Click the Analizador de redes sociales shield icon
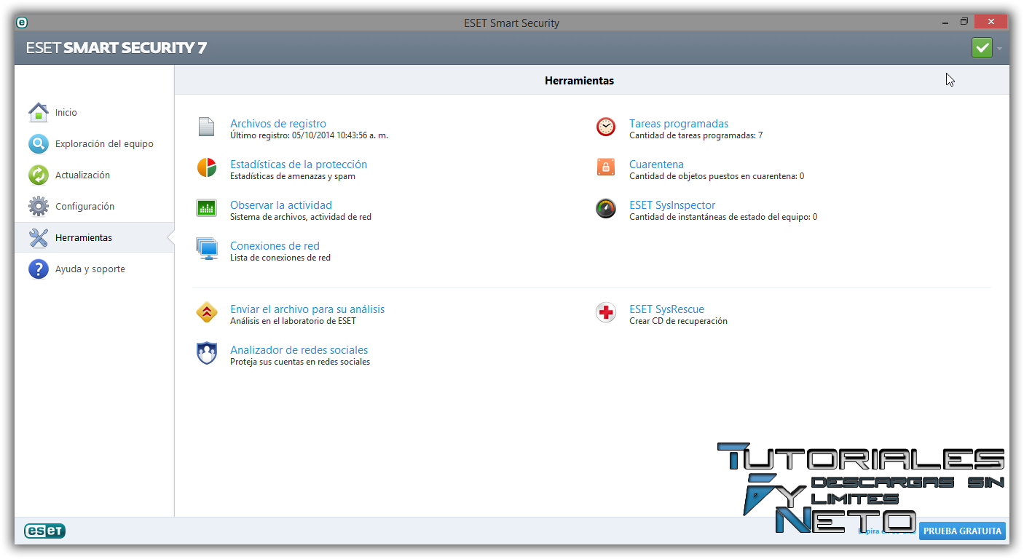The height and width of the screenshot is (559, 1024). coord(207,353)
